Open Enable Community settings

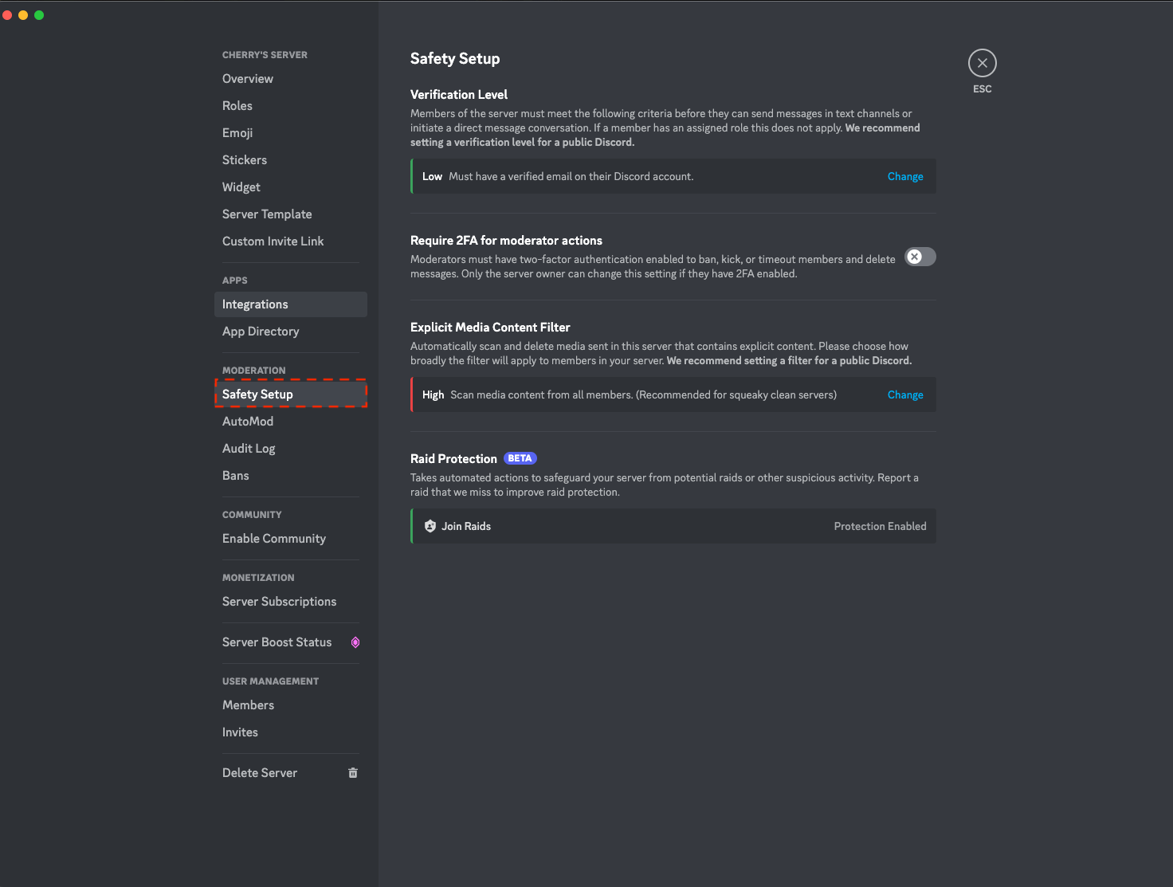(273, 539)
